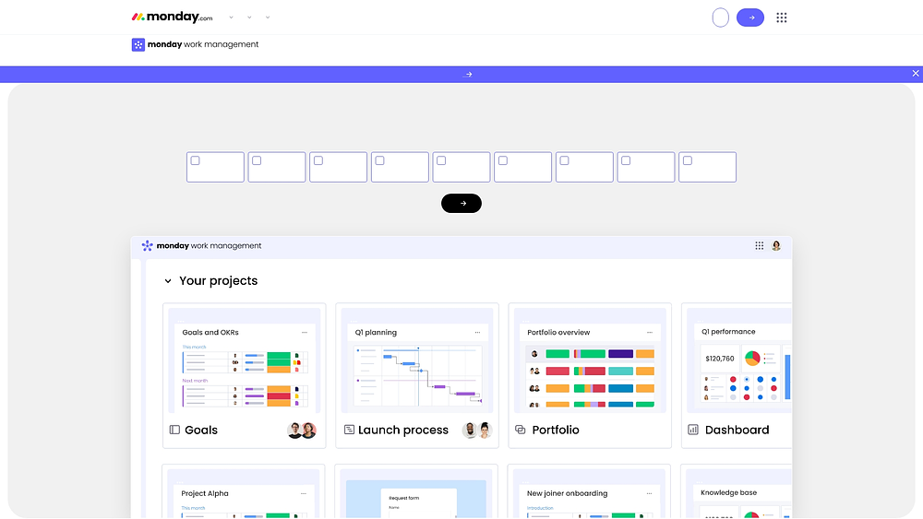This screenshot has width=923, height=519.
Task: Click the chart icon next to Dashboard
Action: point(693,430)
